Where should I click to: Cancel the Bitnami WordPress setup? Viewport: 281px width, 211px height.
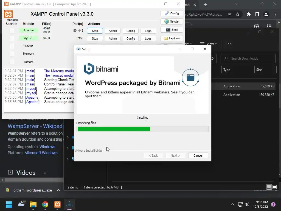click(198, 156)
